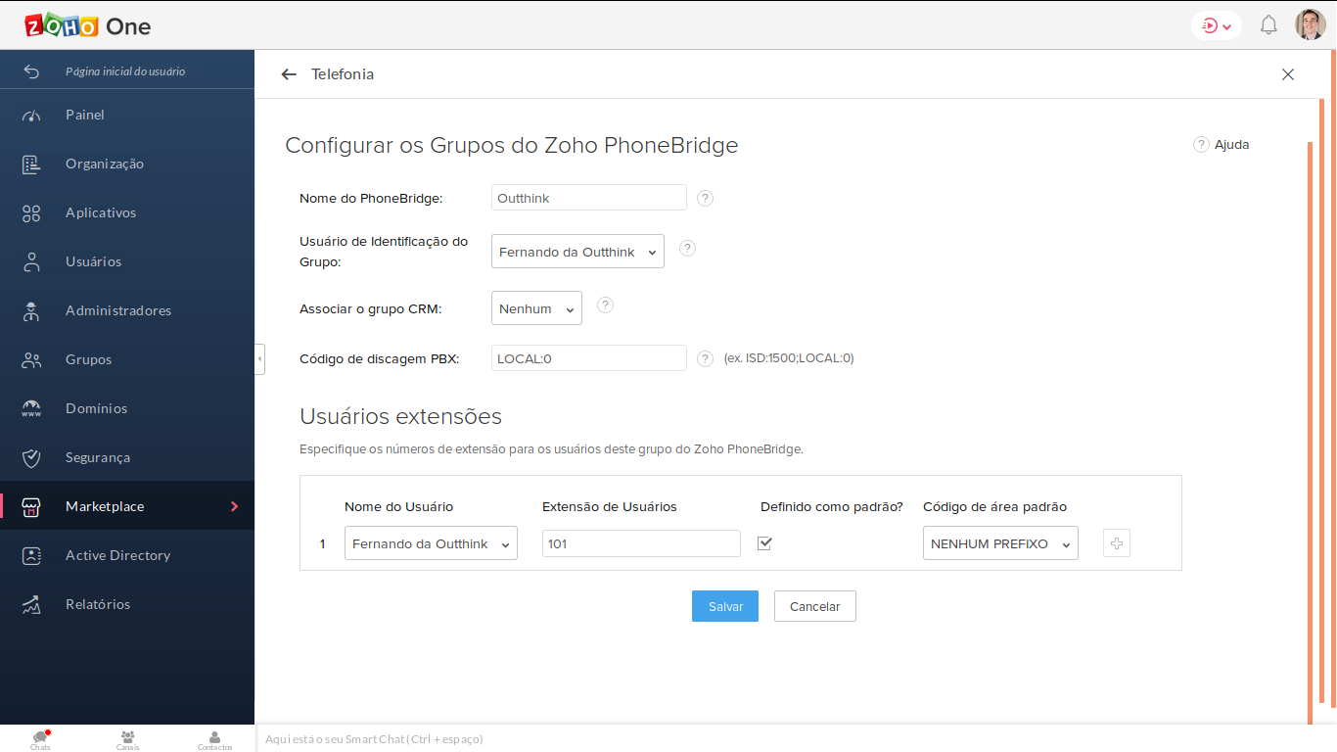
Task: Open Usuário de Identificação do Grupo dropdown
Action: point(577,252)
